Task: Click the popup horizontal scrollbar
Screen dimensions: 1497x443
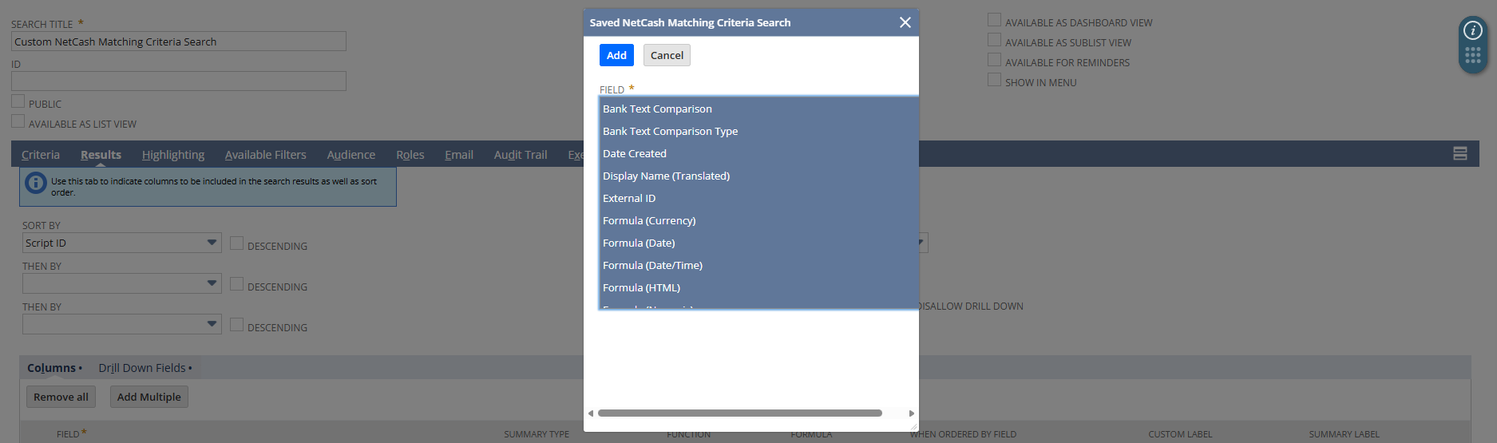Action: (x=739, y=413)
